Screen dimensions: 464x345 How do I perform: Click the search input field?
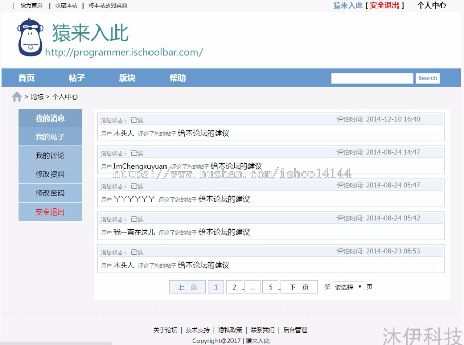coord(372,78)
